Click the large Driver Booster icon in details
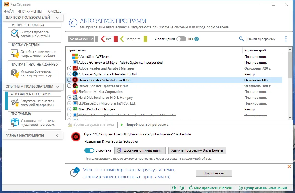The width and height of the screenshot is (295, 193). tap(76, 137)
